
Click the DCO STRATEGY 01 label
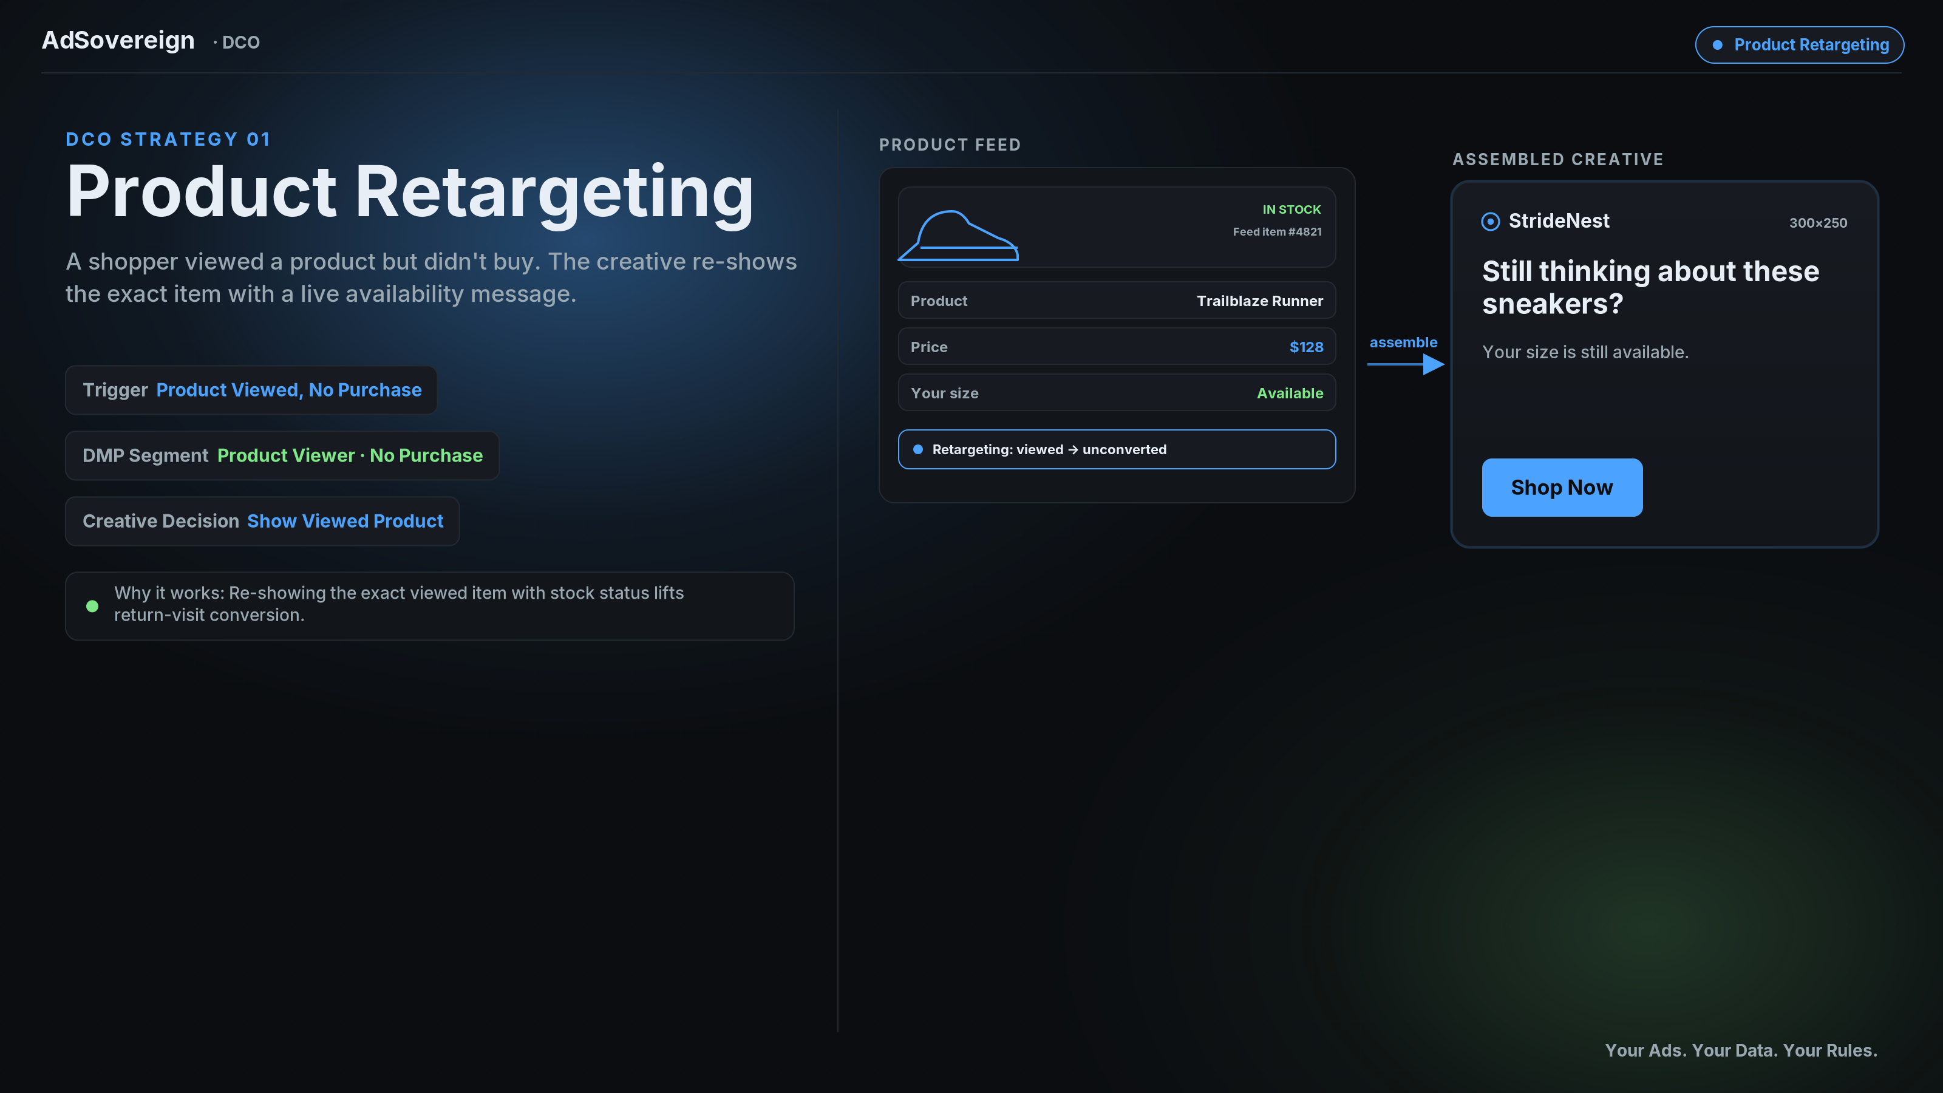point(168,140)
